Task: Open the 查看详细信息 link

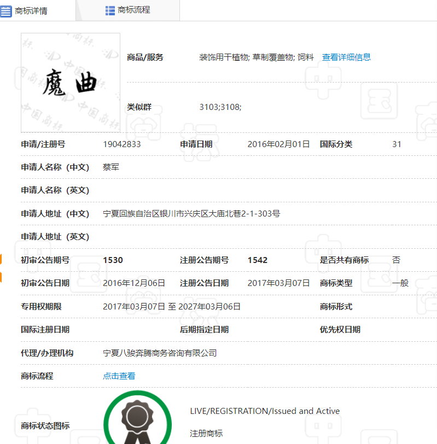Action: pyautogui.click(x=346, y=57)
